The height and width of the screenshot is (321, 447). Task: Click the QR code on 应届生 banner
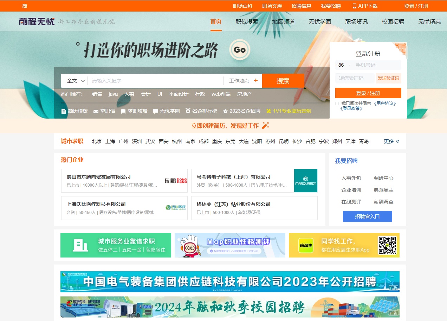point(387,245)
